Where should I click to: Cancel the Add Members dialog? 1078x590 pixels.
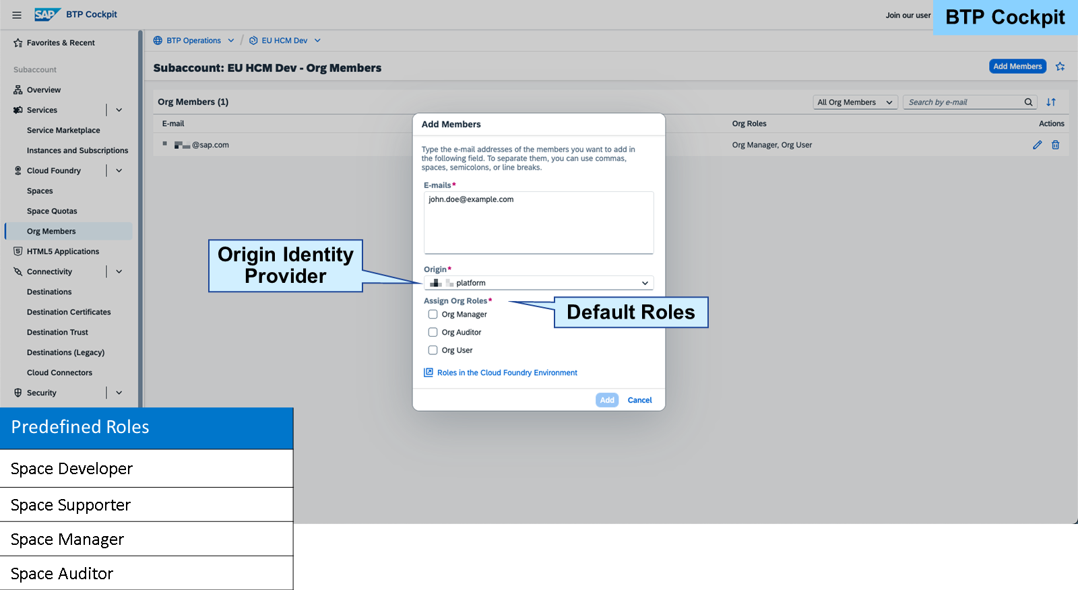(639, 400)
